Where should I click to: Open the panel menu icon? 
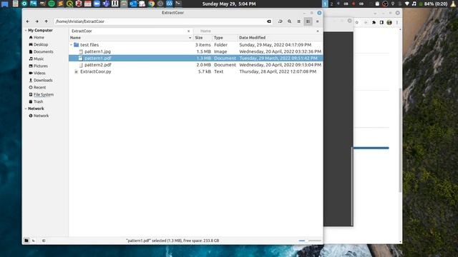(x=5, y=4)
